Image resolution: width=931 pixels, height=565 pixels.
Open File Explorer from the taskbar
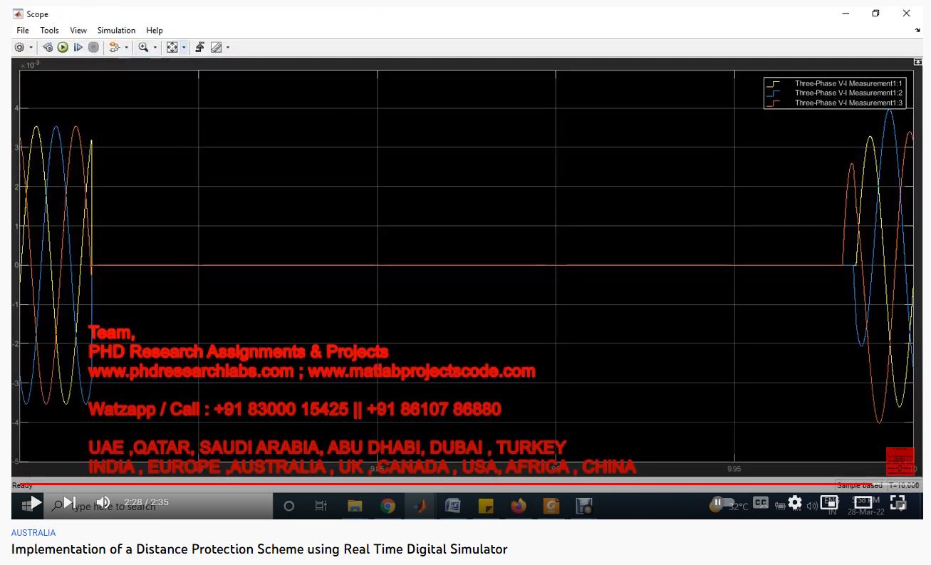pyautogui.click(x=355, y=506)
